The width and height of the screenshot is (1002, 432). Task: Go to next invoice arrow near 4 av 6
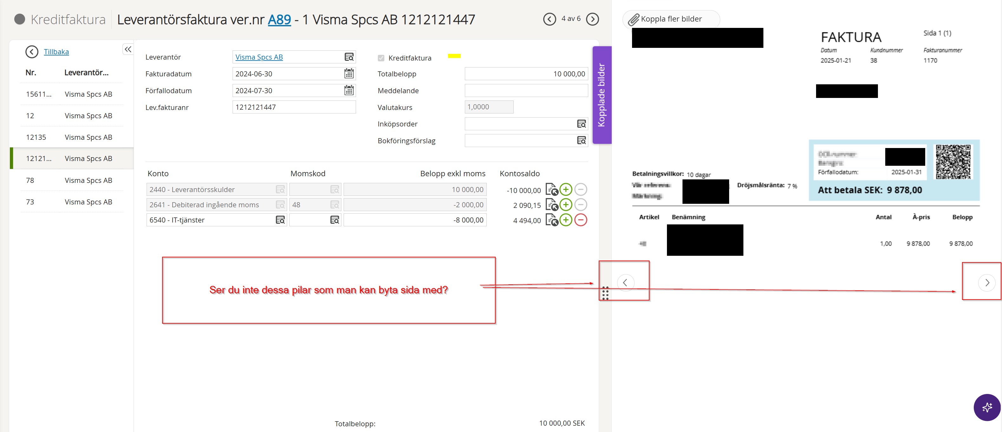coord(592,19)
